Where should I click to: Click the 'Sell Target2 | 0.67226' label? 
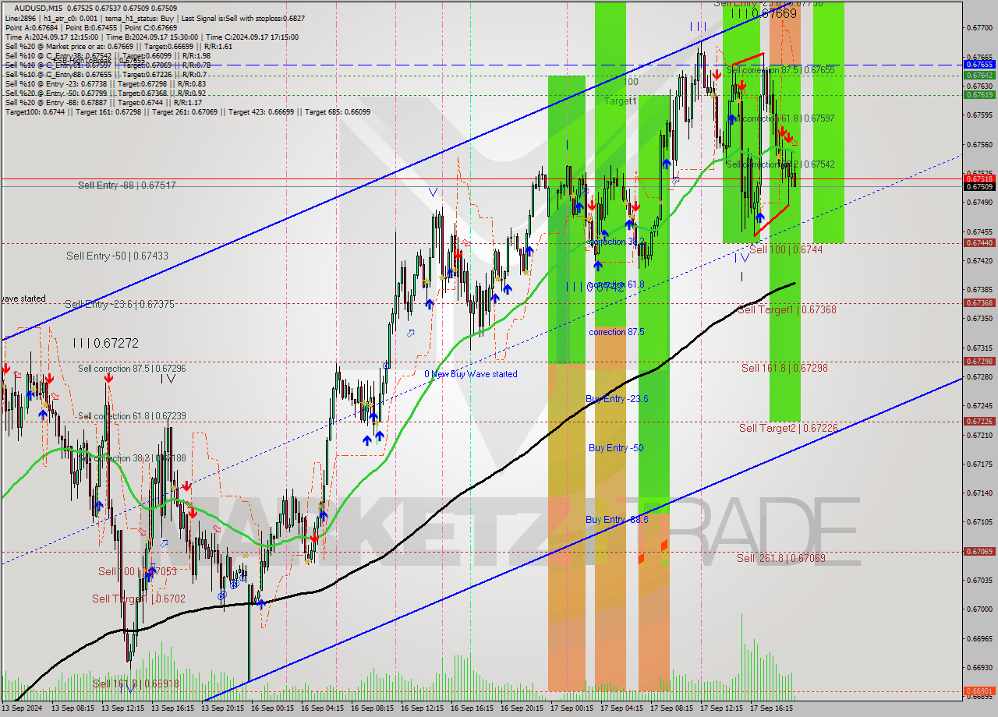click(x=788, y=428)
